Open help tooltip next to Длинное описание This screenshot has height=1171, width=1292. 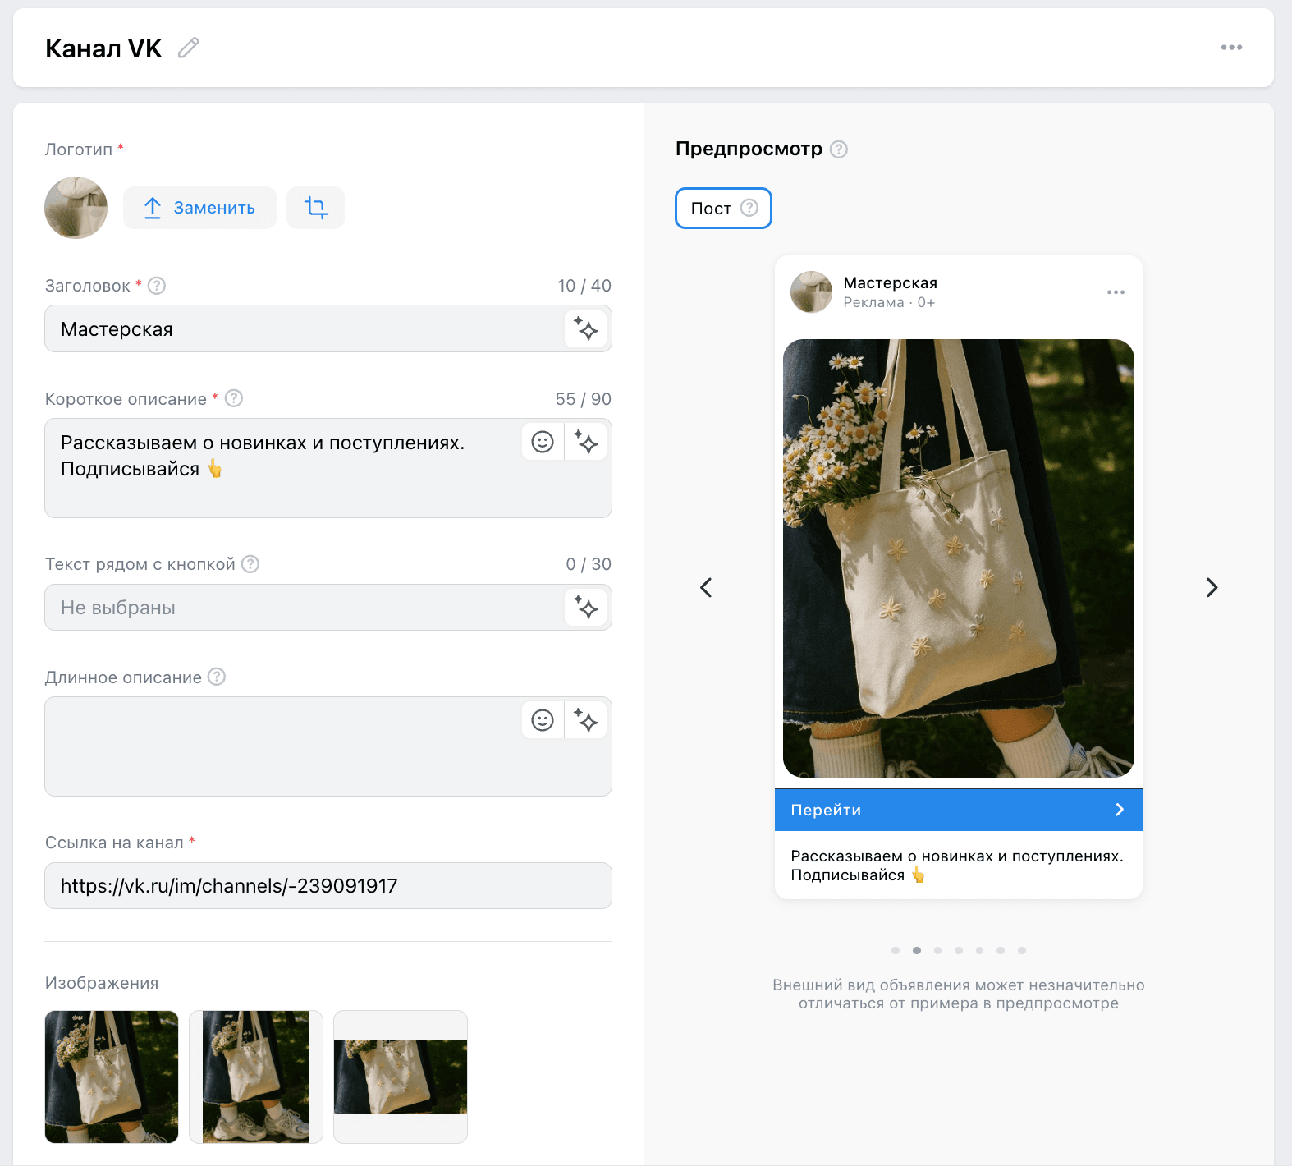click(x=217, y=677)
